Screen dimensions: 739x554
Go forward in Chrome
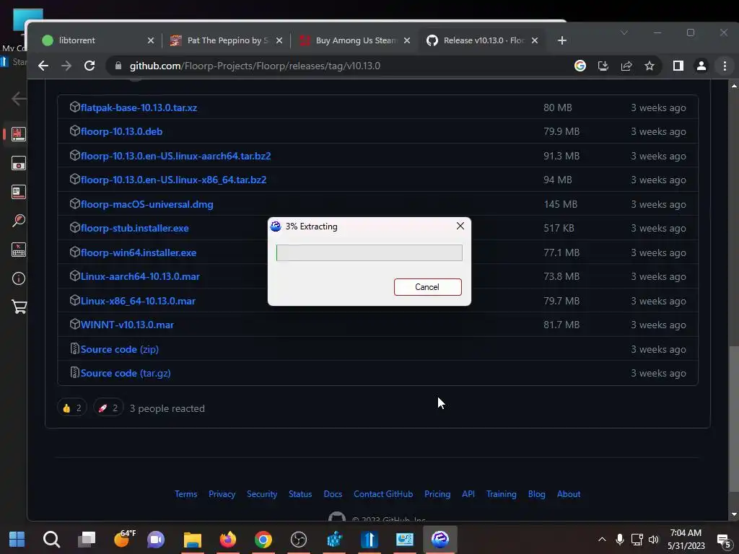[x=66, y=66]
